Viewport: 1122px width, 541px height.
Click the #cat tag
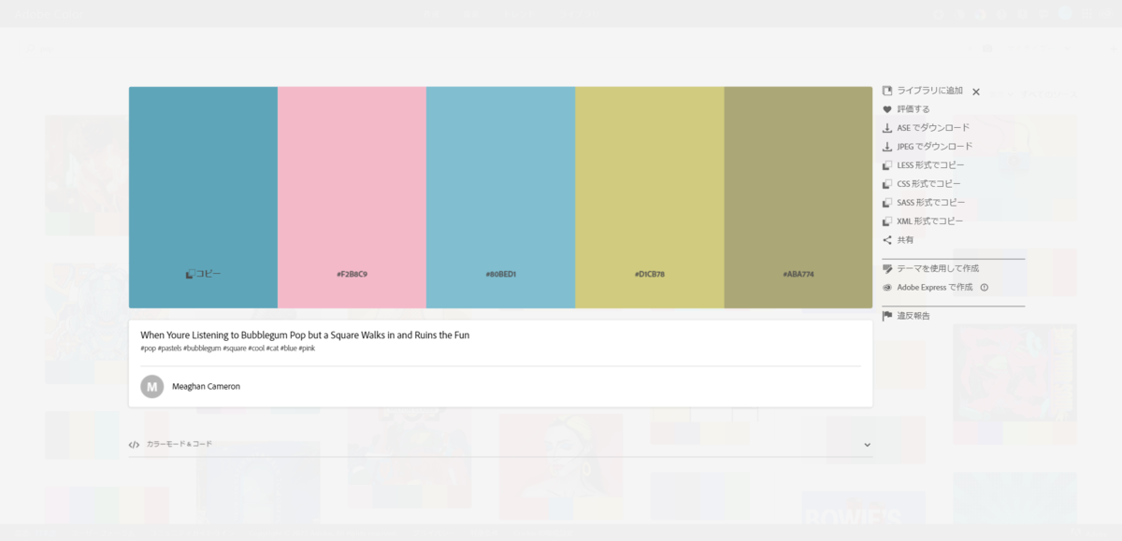coord(273,348)
